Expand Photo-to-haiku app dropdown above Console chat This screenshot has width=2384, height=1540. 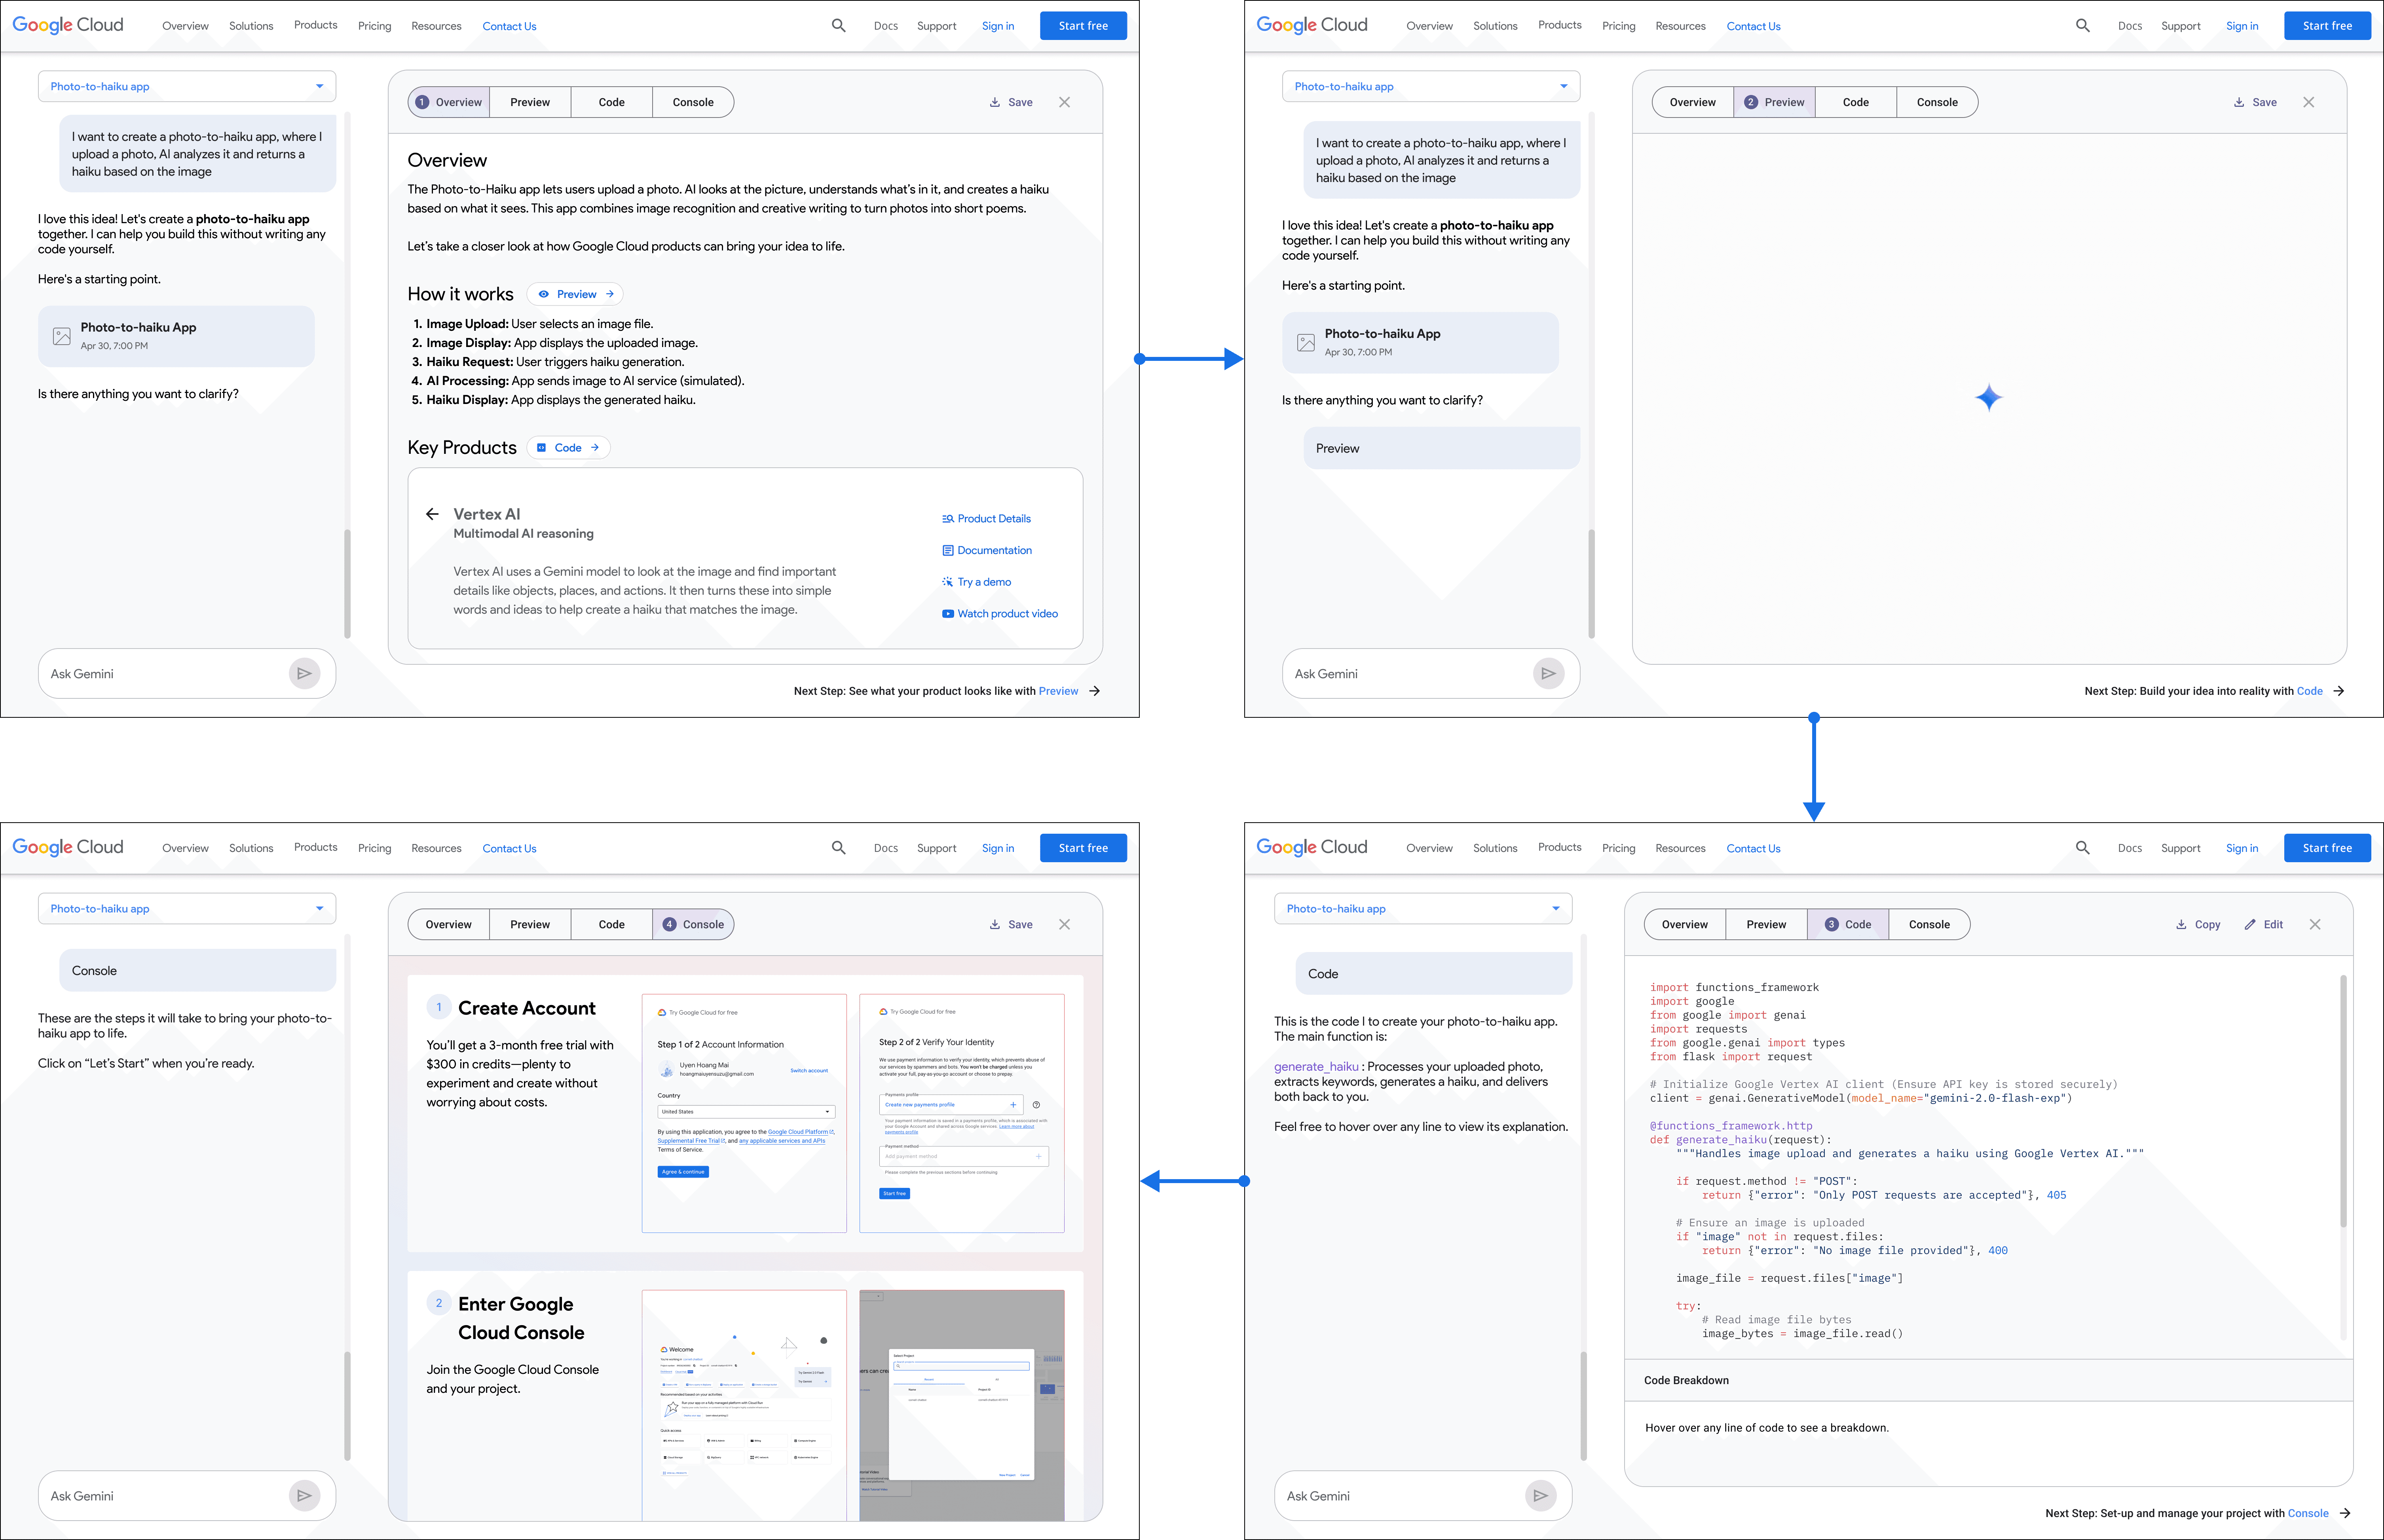(319, 909)
